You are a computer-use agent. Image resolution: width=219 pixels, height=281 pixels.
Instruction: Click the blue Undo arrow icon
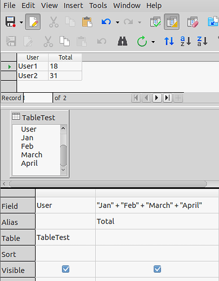pyautogui.click(x=106, y=22)
